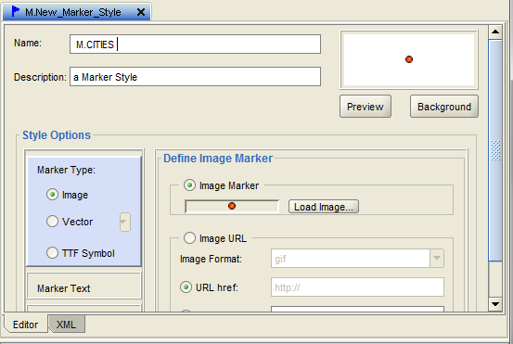
Task: Select the Vector marker type radio
Action: click(x=52, y=222)
